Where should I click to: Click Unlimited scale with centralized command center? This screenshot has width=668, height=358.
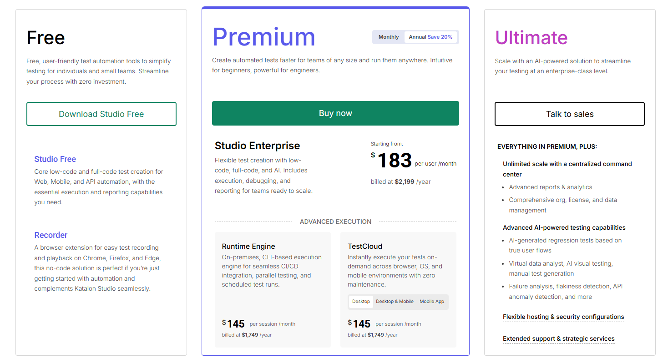point(567,169)
